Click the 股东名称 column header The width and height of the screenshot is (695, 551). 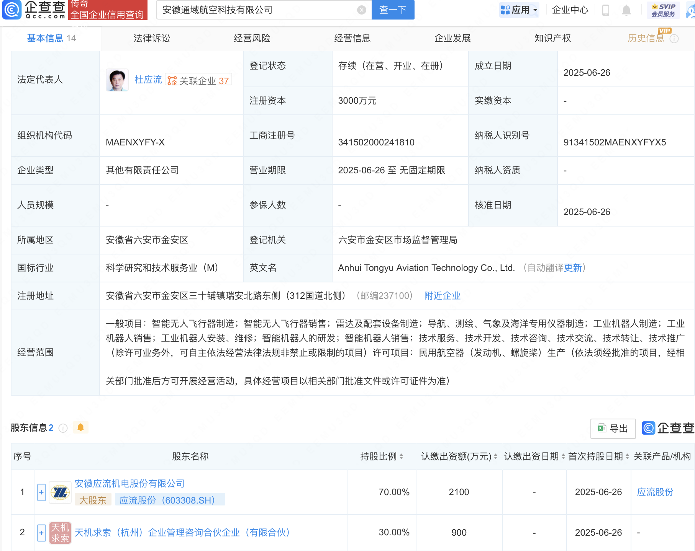[x=190, y=456]
